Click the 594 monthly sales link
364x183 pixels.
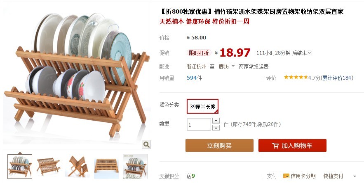[192, 78]
